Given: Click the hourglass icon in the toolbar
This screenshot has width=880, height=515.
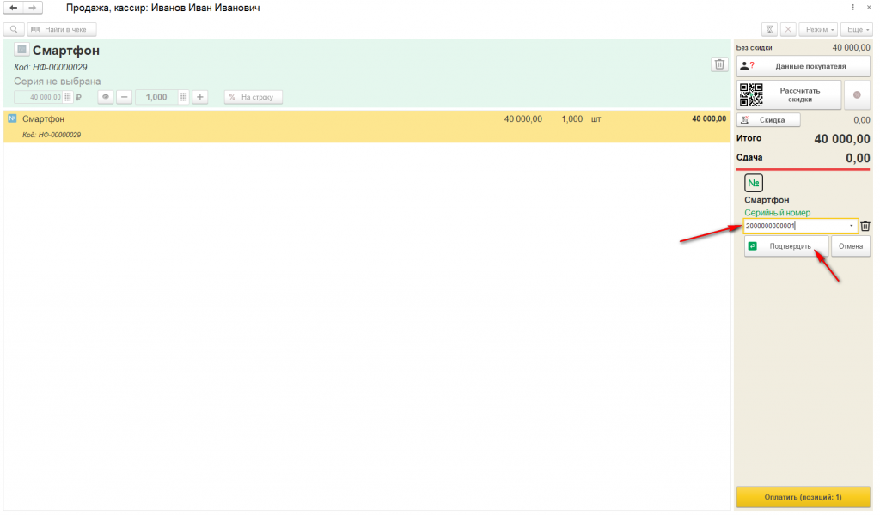Looking at the screenshot, I should 769,29.
